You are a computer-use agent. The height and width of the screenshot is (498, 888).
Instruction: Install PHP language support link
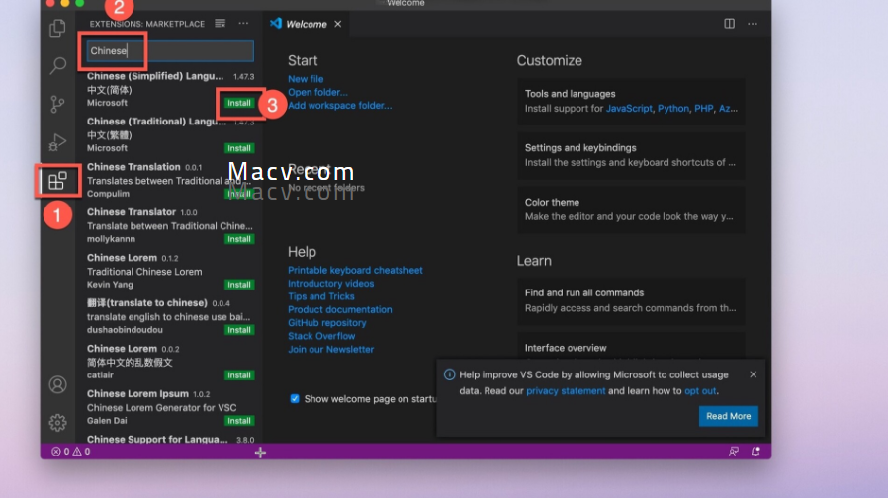(703, 109)
